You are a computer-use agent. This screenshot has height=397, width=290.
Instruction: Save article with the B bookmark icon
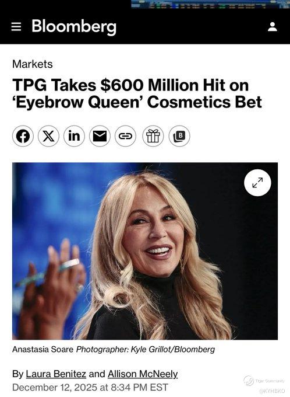pyautogui.click(x=179, y=136)
